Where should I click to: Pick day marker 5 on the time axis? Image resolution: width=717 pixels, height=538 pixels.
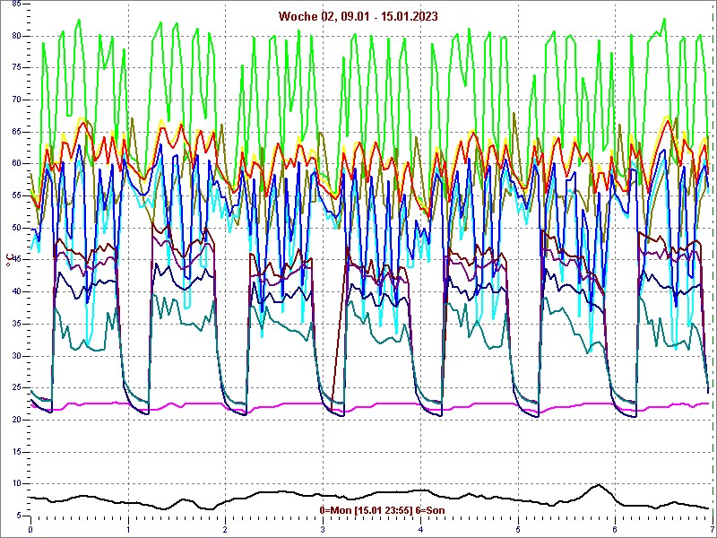[517, 529]
